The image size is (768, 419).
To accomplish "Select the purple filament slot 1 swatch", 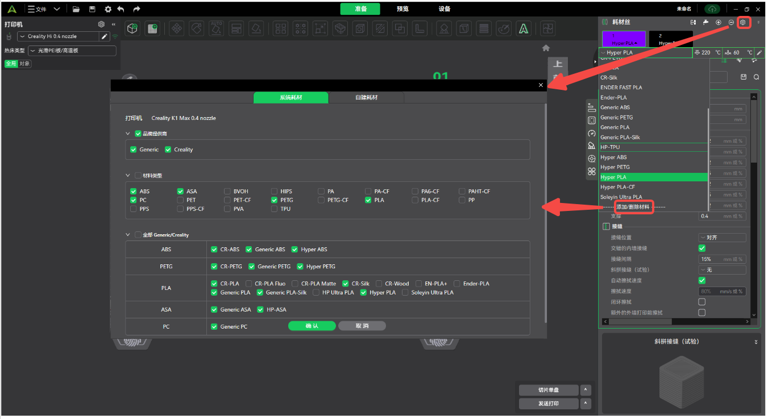I will (x=624, y=39).
